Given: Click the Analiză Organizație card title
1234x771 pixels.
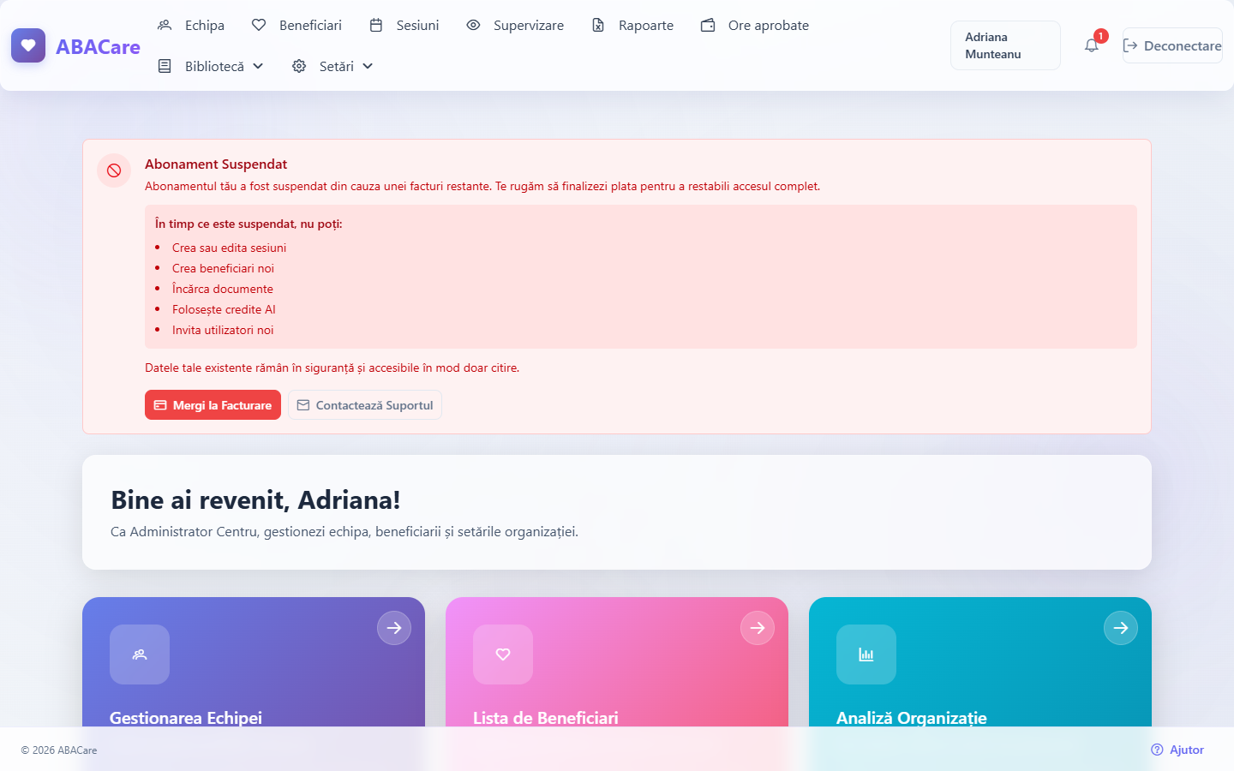Looking at the screenshot, I should [x=912, y=718].
